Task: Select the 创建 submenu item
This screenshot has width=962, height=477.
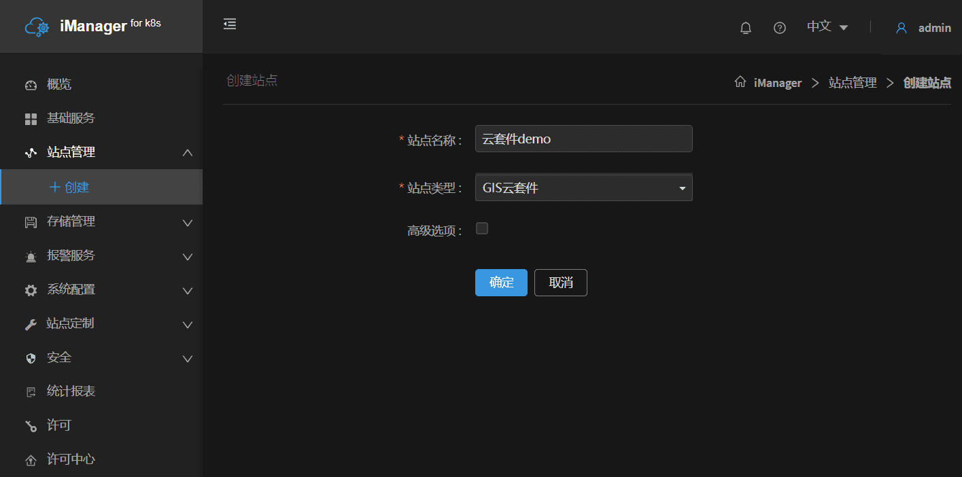Action: pos(76,188)
